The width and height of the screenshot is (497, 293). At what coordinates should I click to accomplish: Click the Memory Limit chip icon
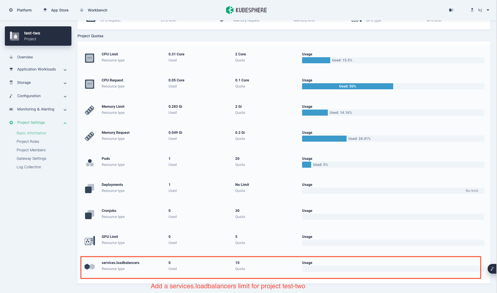point(90,110)
